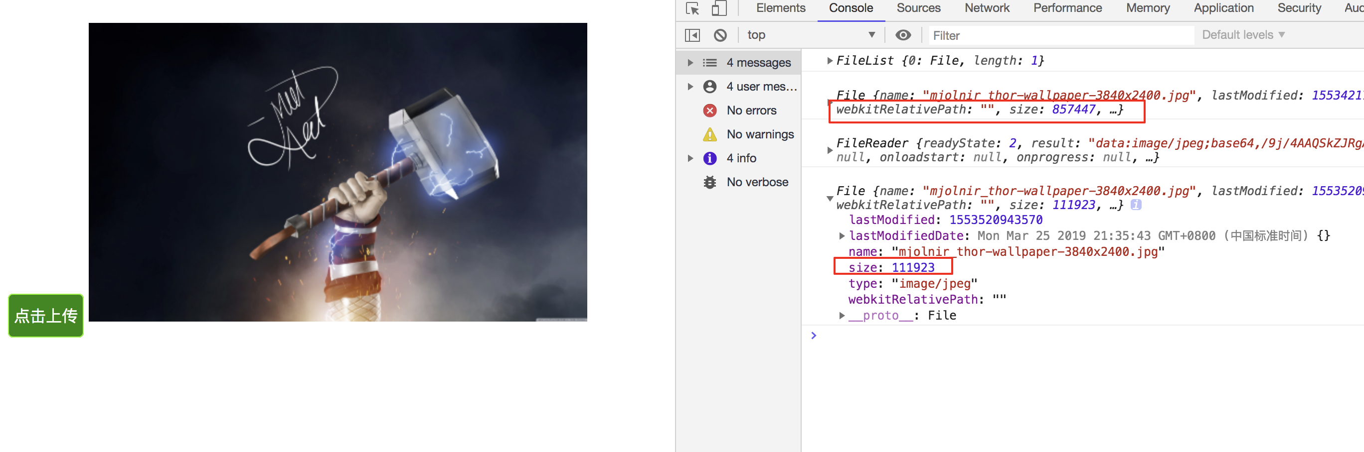This screenshot has height=452, width=1364.
Task: Open the Default levels dropdown
Action: tap(1243, 35)
